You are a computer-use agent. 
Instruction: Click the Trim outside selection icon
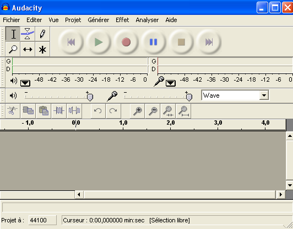point(59,111)
